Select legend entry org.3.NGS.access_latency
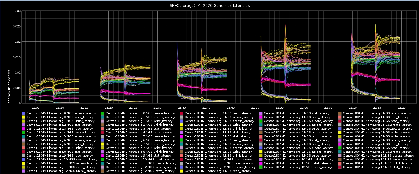This screenshot has height=174, width=419. 296,125
